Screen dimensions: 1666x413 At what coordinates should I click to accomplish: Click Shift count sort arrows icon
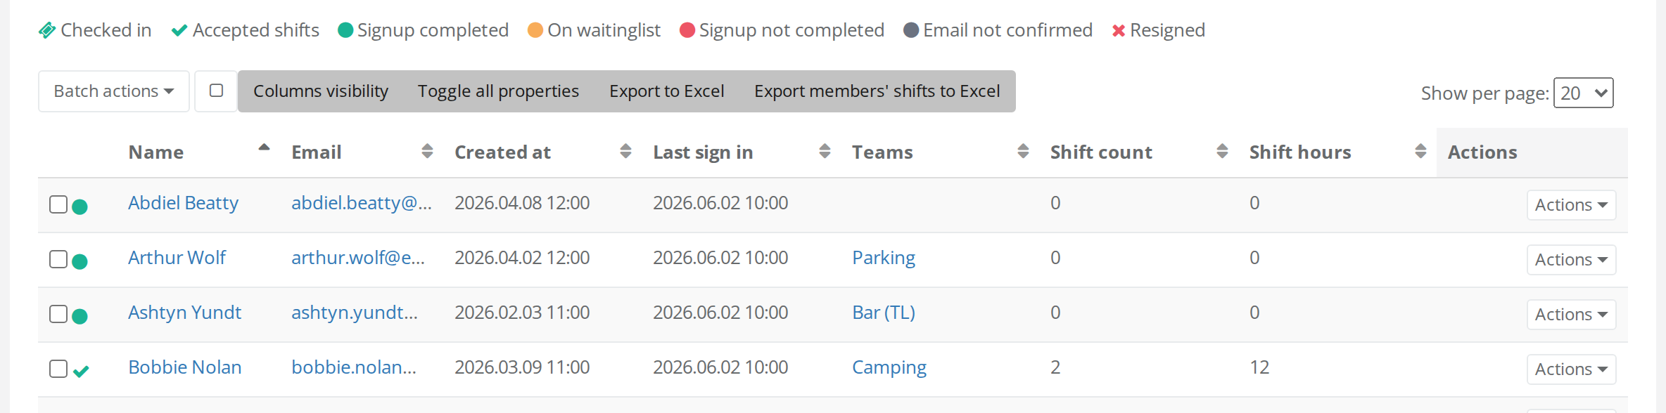coord(1222,151)
